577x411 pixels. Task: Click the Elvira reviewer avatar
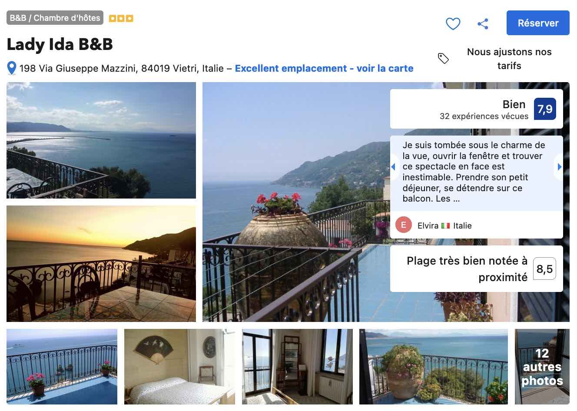[x=404, y=225]
